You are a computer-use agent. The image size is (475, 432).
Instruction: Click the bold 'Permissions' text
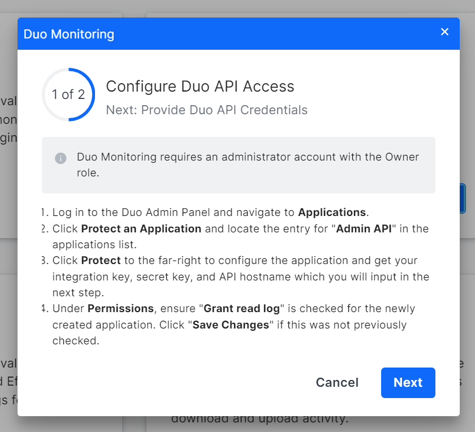pos(120,308)
